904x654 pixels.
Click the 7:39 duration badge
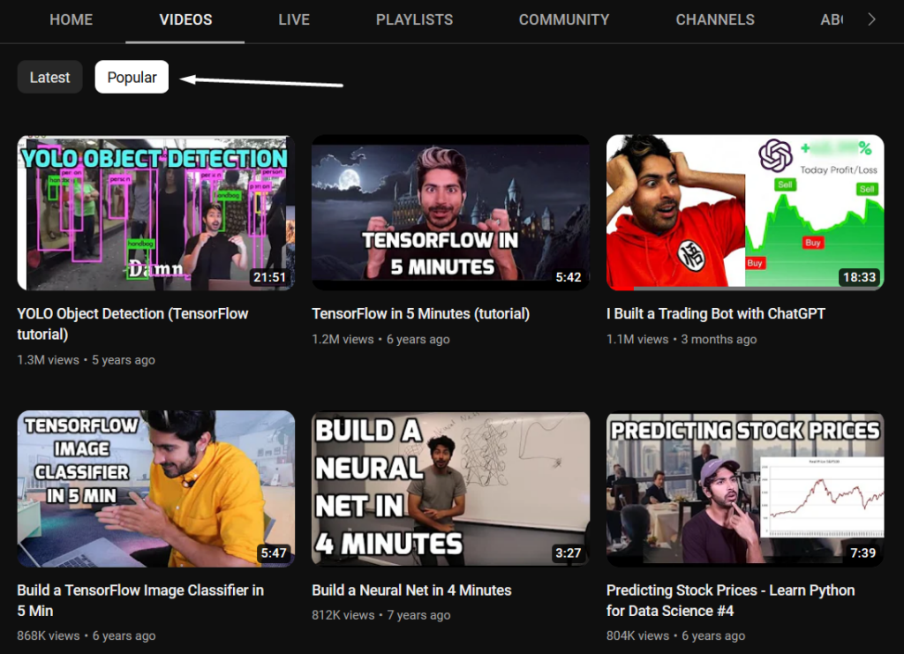[x=863, y=553]
